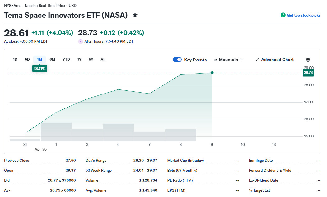Toggle the Key Events switch

[x=177, y=60]
